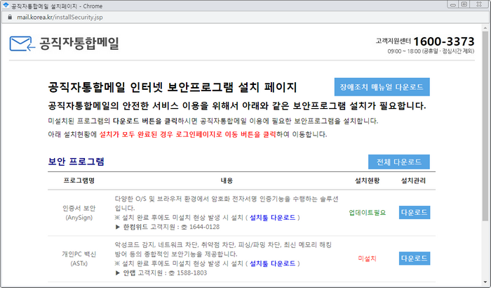The width and height of the screenshot is (491, 288).
Task: Click the business hours text 09:00 ~ 18:00
Action: 431,51
